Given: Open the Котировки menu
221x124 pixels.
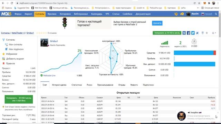Looking at the screenshot, I should pyautogui.click(x=65, y=14).
